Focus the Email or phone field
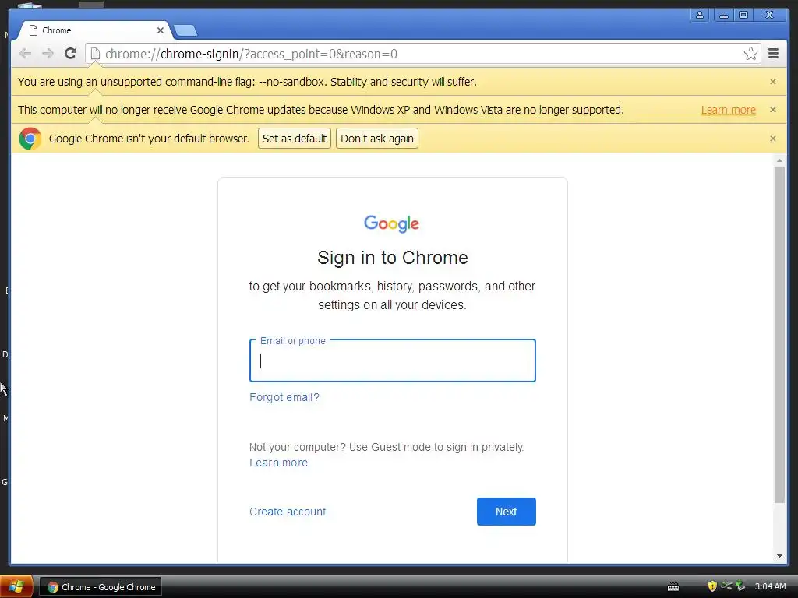The image size is (798, 598). click(393, 361)
